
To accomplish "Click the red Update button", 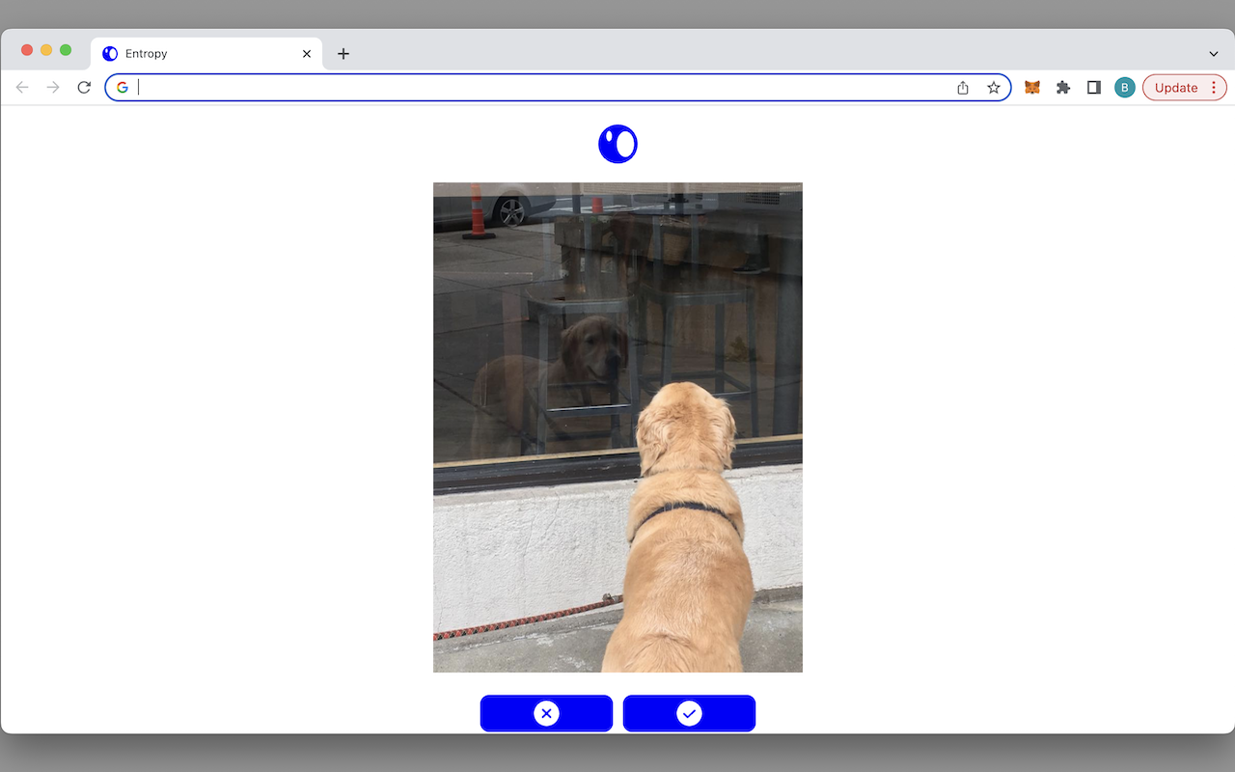I will (x=1175, y=88).
